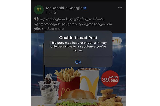
Task: Open the McDonald's Georgia page name
Action: pyautogui.click(x=64, y=8)
